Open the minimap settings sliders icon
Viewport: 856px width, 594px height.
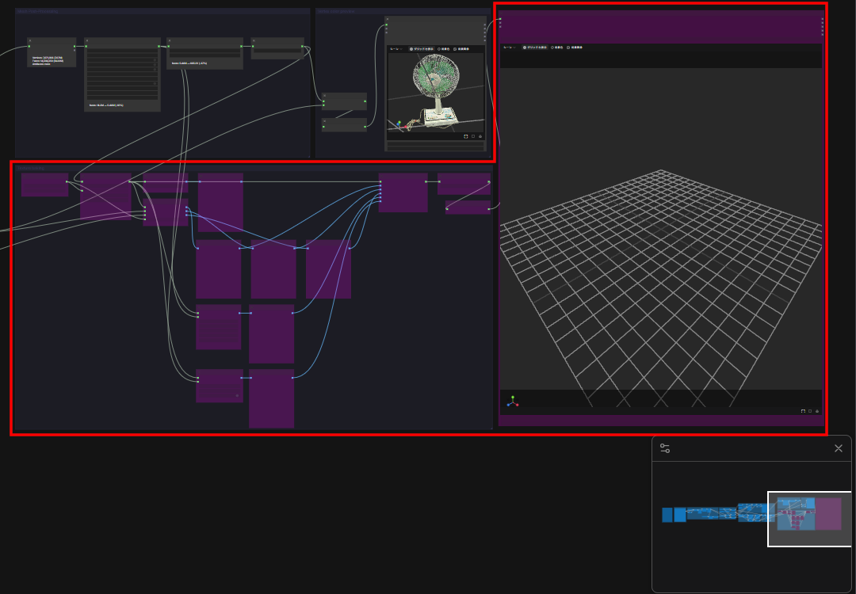[x=664, y=448]
